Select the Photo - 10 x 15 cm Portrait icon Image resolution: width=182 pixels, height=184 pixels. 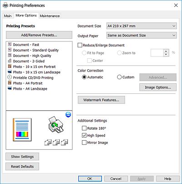pos(10,66)
